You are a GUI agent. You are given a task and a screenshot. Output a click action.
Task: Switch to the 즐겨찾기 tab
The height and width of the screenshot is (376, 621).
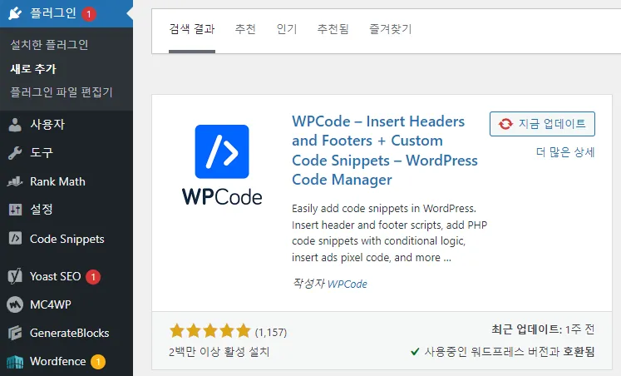(390, 29)
